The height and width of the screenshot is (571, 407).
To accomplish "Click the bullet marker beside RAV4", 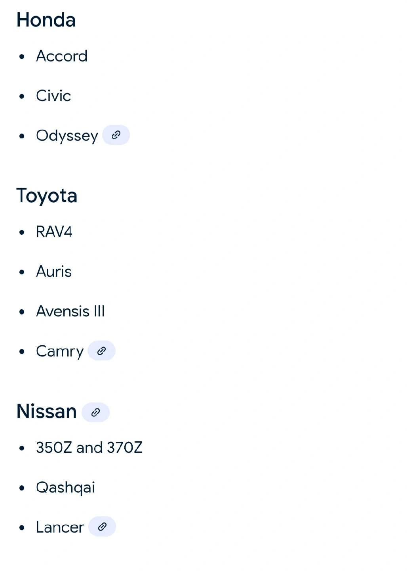I will pyautogui.click(x=22, y=232).
